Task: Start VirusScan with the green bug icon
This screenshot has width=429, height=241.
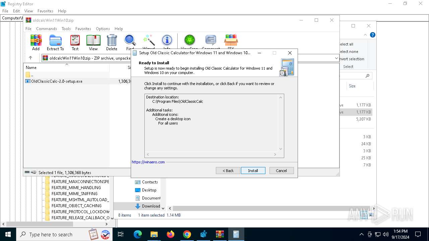Action: (189, 43)
